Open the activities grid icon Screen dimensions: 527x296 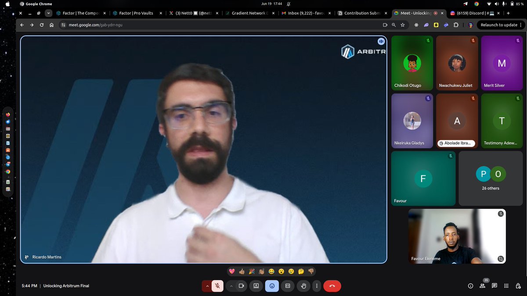[x=506, y=286]
